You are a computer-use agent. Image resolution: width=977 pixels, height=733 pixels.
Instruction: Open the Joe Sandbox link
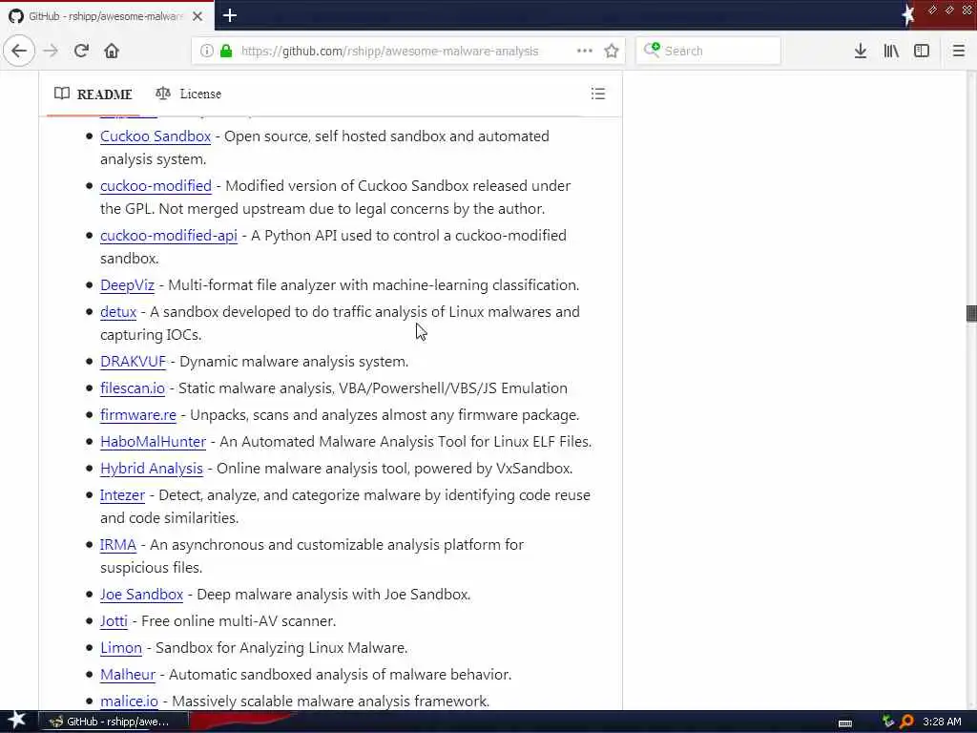(141, 595)
